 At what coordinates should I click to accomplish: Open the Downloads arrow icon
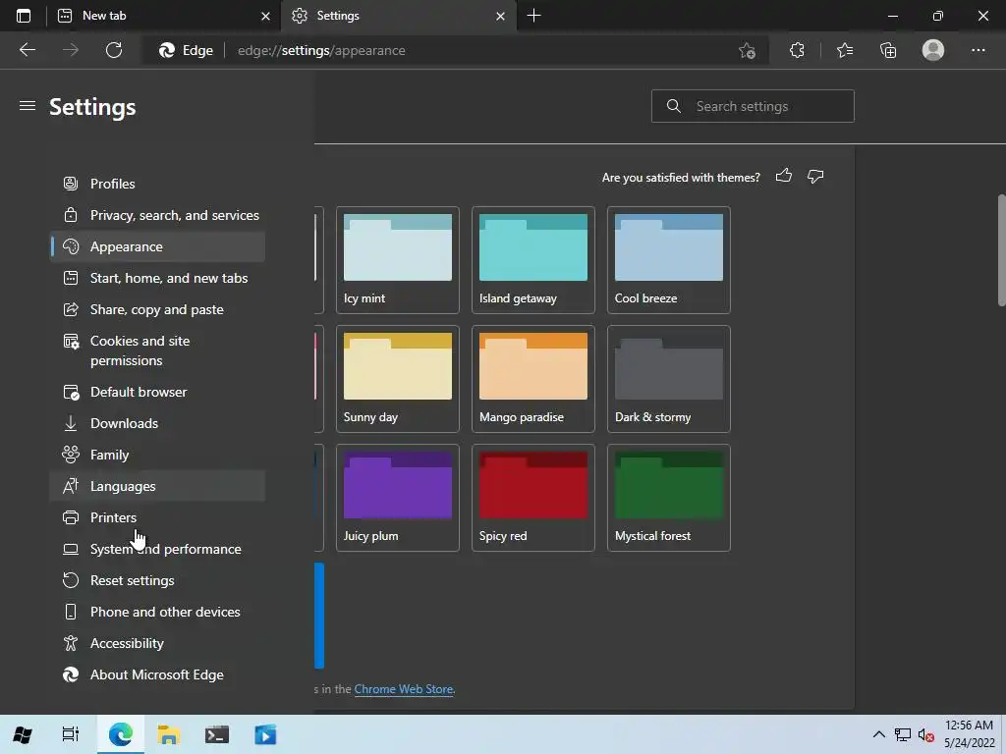point(71,423)
